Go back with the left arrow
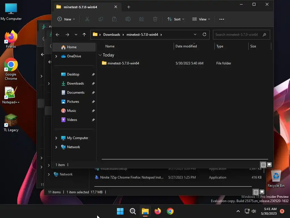The width and height of the screenshot is (290, 218). coord(57,35)
